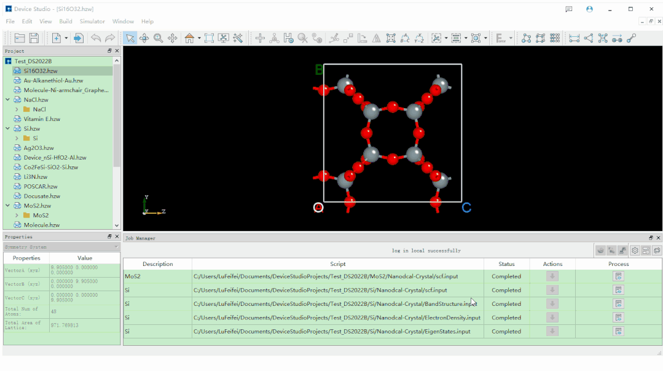Click the Save icon in toolbar
Screen dimensions: 663x371
[x=34, y=38]
